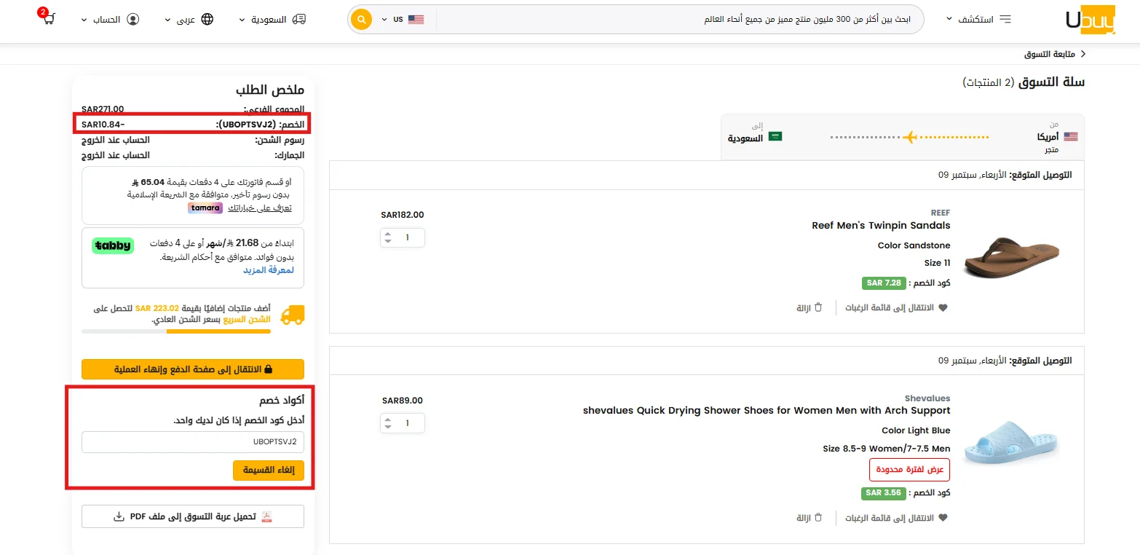
Task: Click the -SAR10.84 discount amount
Action: point(103,125)
